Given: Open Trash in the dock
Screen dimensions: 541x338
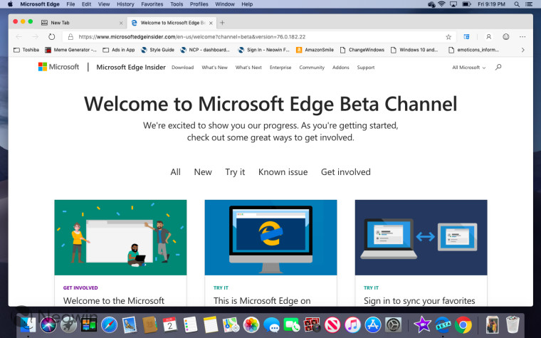Looking at the screenshot, I should pyautogui.click(x=513, y=324).
